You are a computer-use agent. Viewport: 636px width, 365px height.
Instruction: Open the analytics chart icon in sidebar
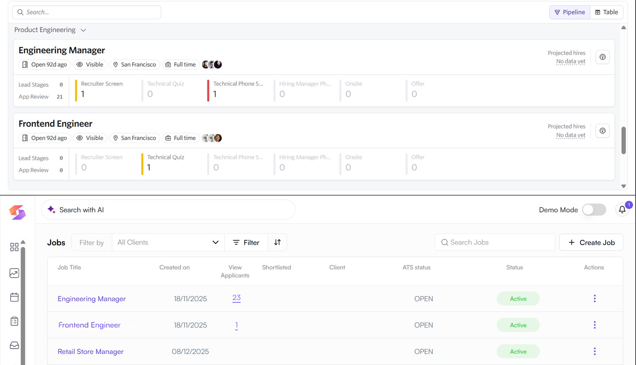[x=14, y=273]
